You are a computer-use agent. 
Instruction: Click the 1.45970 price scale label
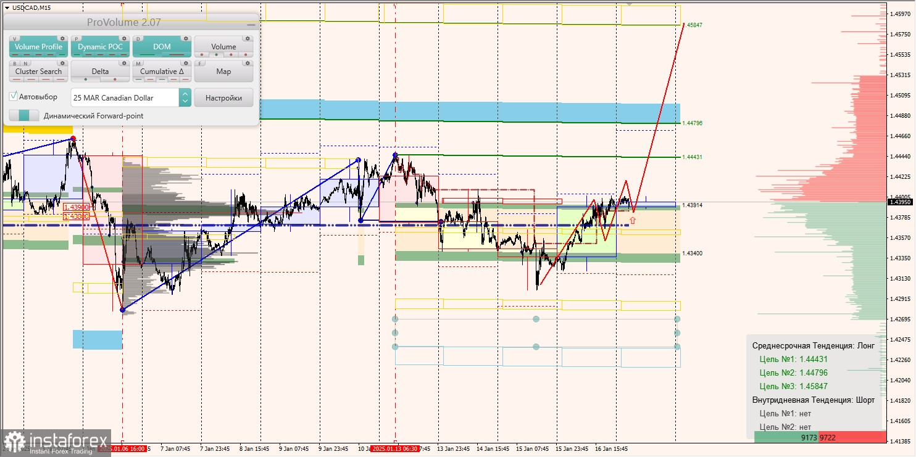[x=901, y=14]
